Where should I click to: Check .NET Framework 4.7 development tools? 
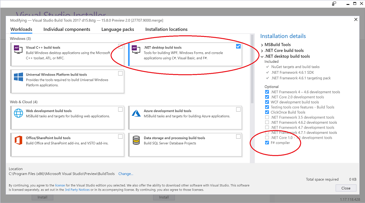tap(267, 127)
